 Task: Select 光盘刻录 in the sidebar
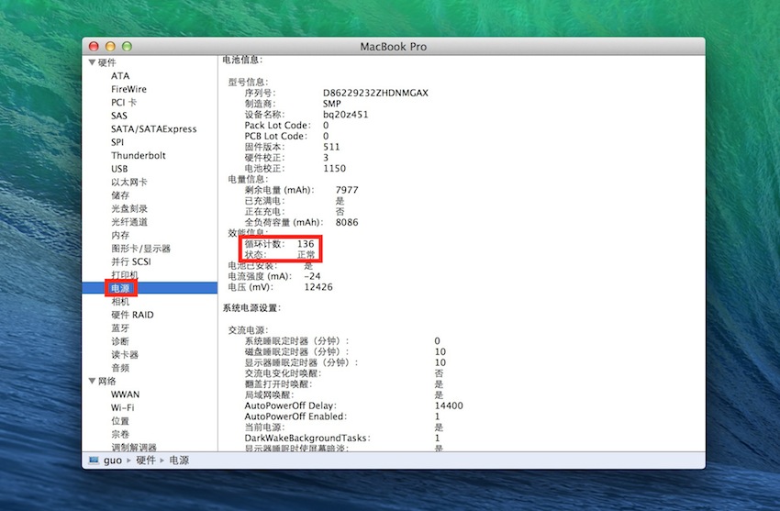tap(129, 208)
